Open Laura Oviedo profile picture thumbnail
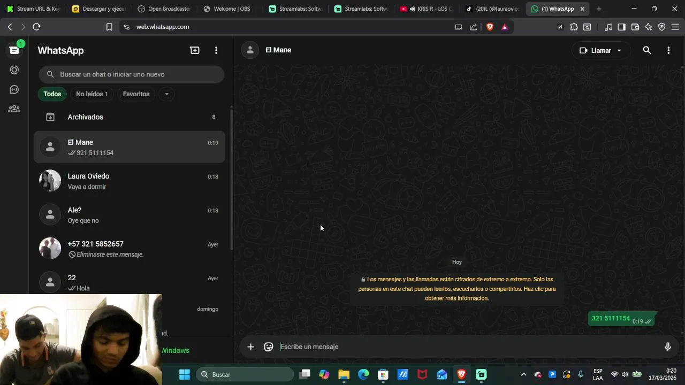 (x=50, y=181)
